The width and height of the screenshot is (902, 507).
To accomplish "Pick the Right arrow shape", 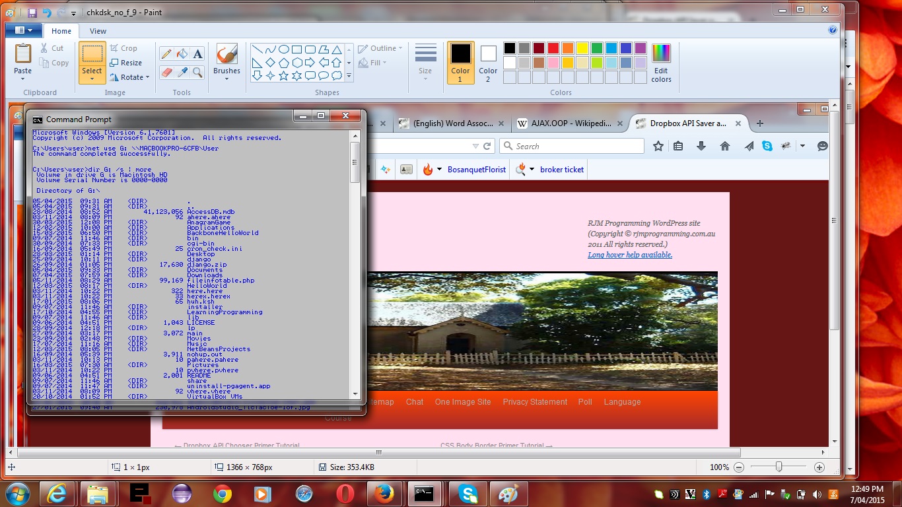I will (310, 63).
